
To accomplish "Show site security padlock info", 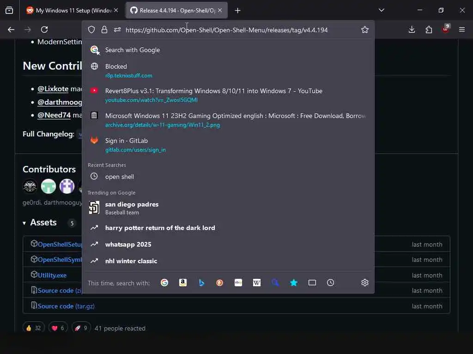I will tap(104, 29).
